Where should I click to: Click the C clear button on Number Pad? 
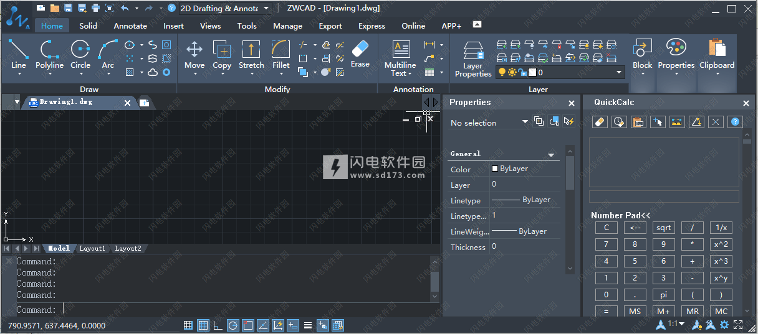pyautogui.click(x=606, y=228)
